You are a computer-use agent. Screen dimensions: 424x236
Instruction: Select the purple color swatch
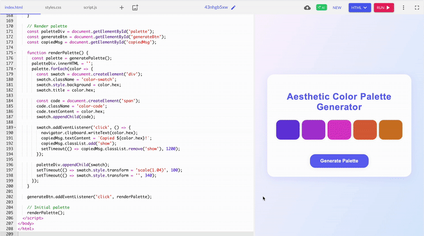coord(313,130)
